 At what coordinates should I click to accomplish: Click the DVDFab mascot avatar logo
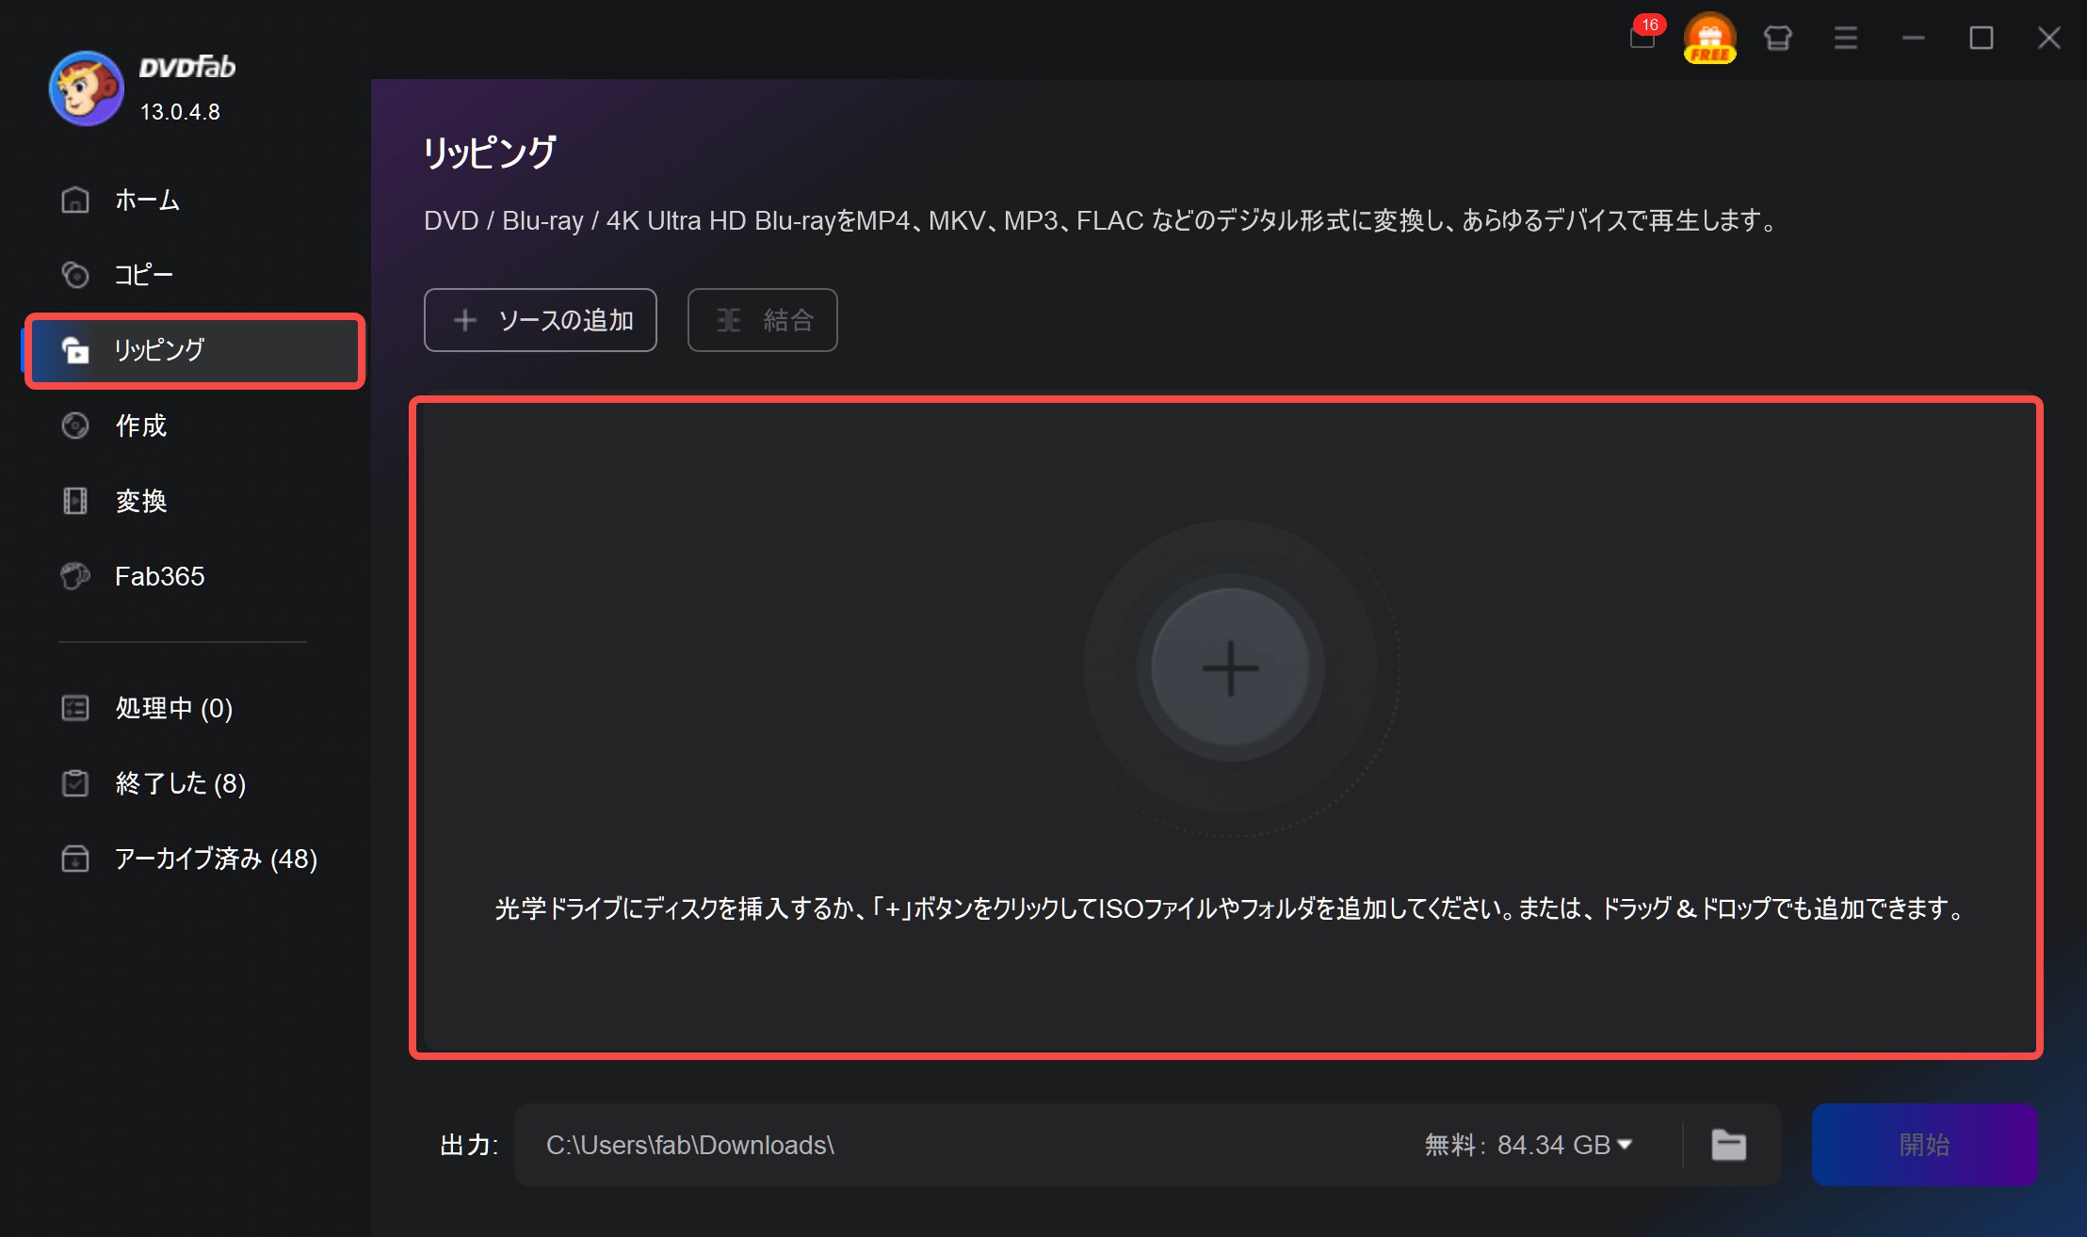click(87, 88)
